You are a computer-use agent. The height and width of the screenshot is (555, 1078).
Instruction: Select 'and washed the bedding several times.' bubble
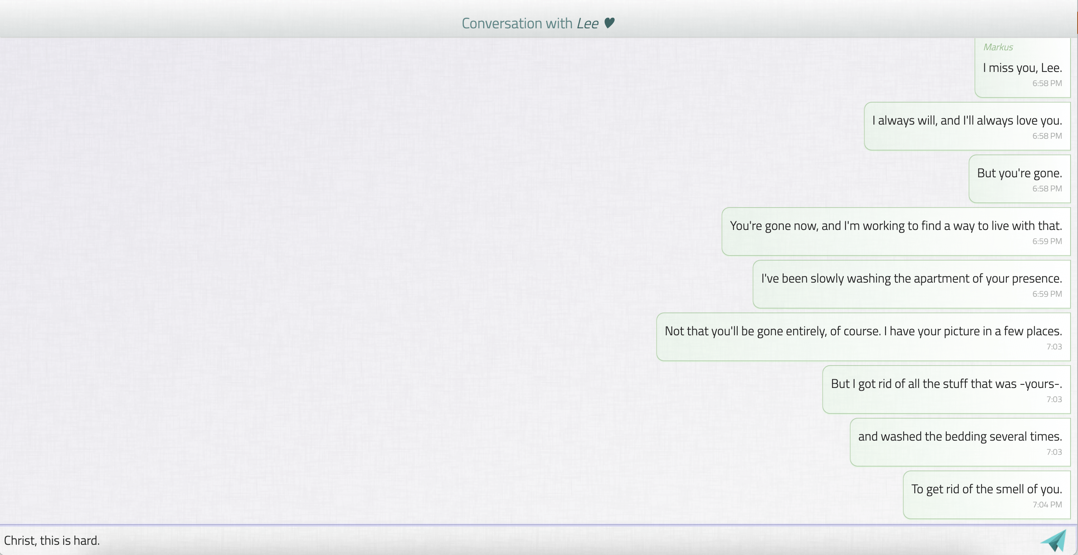(960, 442)
